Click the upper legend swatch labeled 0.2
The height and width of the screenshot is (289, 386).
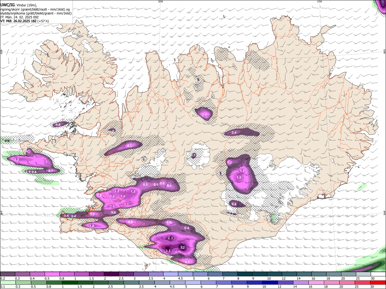click(x=8, y=274)
